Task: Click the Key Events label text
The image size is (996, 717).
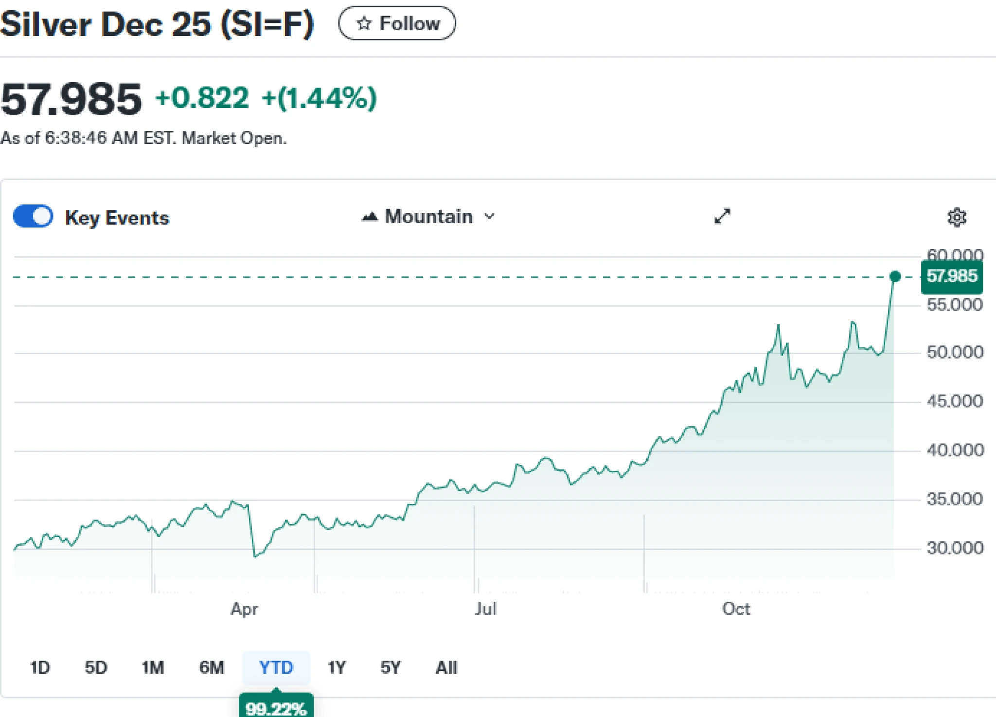Action: [x=117, y=217]
